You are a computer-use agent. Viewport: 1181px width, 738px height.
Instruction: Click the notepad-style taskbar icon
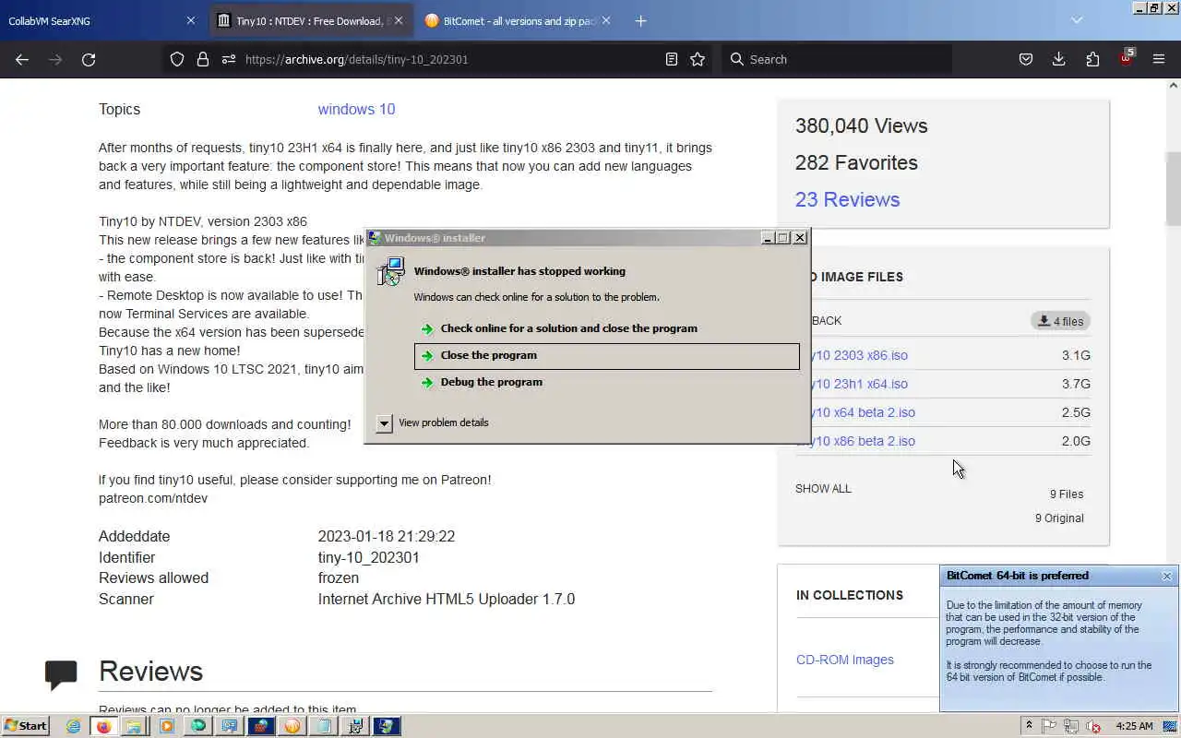click(x=324, y=726)
